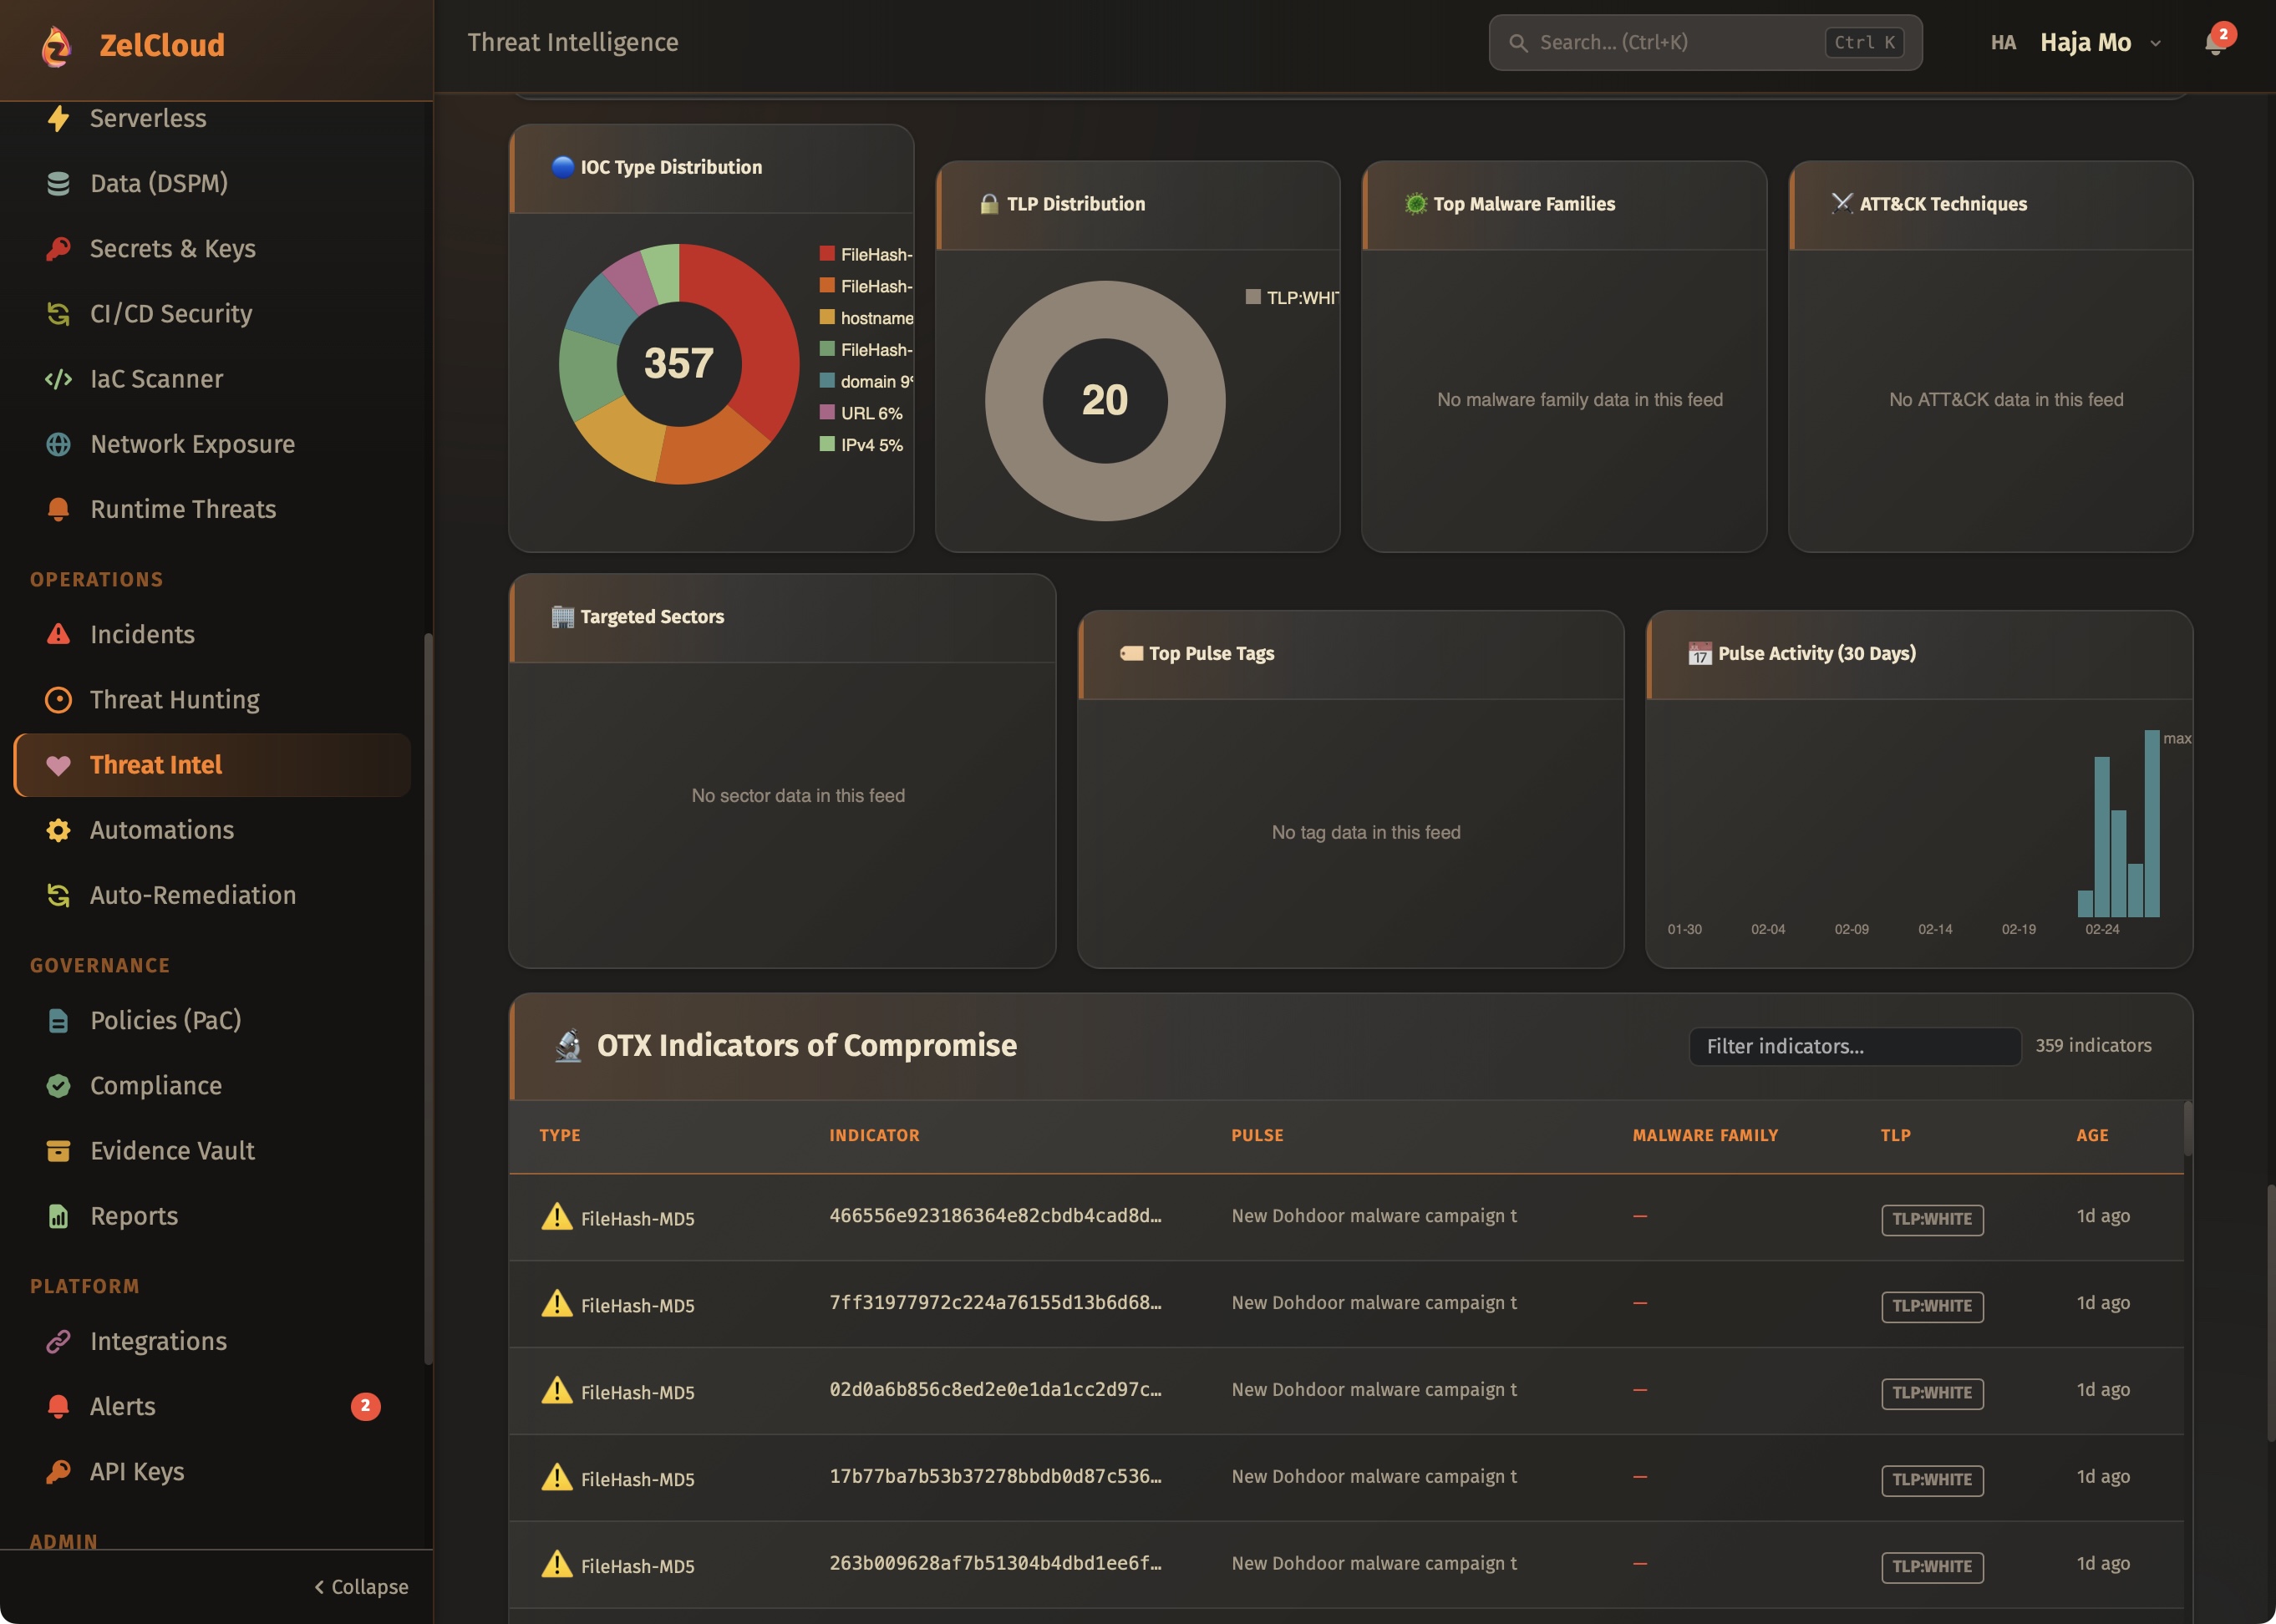
Task: Click the Threat Hunting target icon
Action: [58, 700]
